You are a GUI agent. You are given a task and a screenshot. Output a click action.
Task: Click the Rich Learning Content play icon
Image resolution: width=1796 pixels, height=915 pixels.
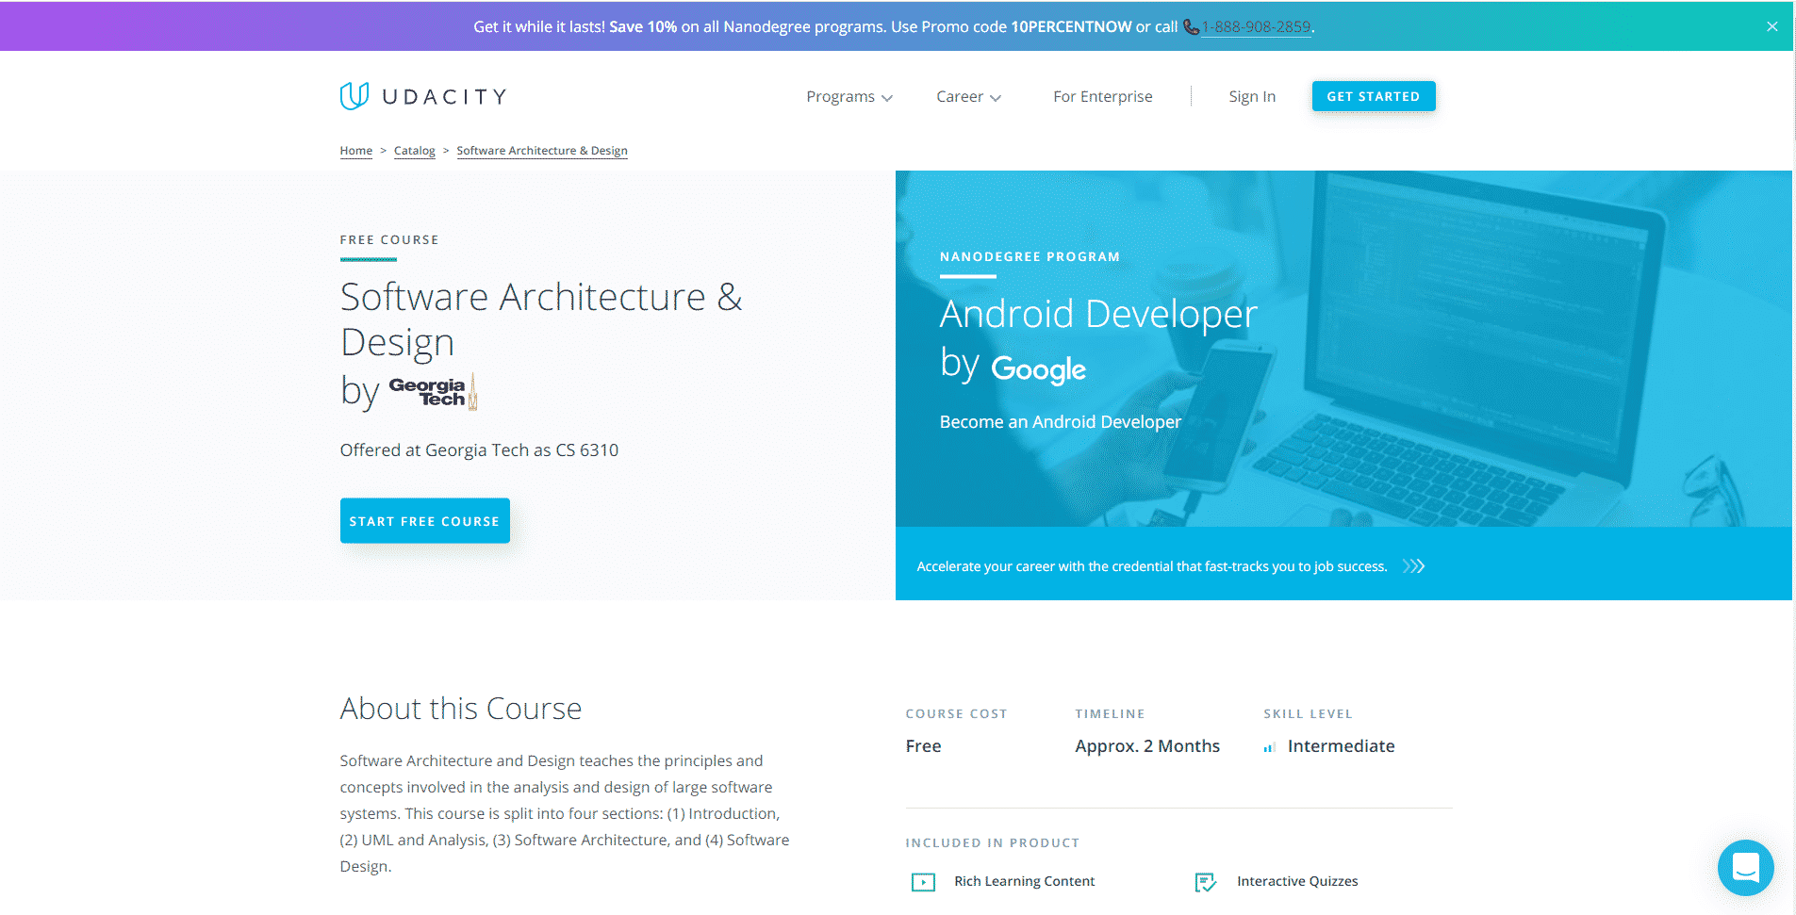(923, 882)
